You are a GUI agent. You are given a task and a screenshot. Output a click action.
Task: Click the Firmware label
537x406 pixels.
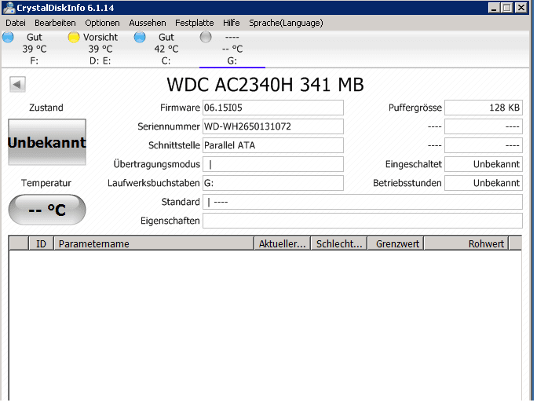[180, 108]
